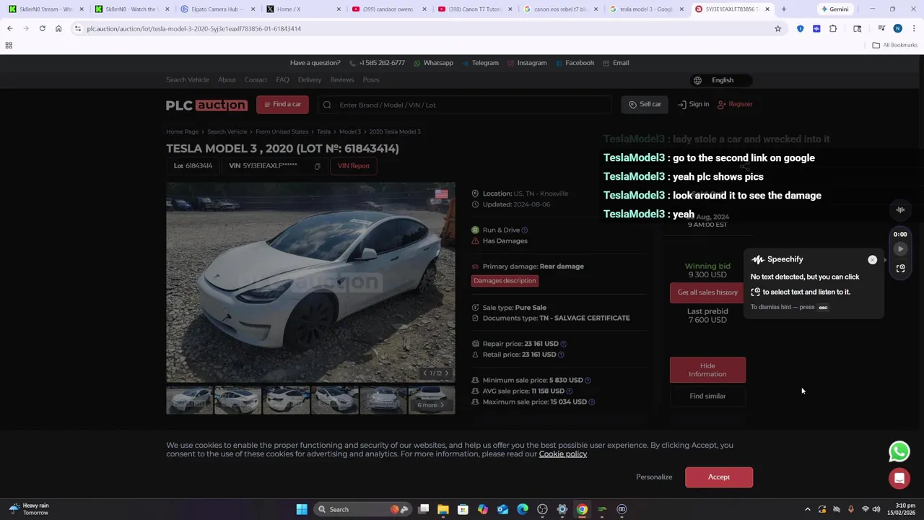Open the Minimum sale price info icon

[x=588, y=380]
